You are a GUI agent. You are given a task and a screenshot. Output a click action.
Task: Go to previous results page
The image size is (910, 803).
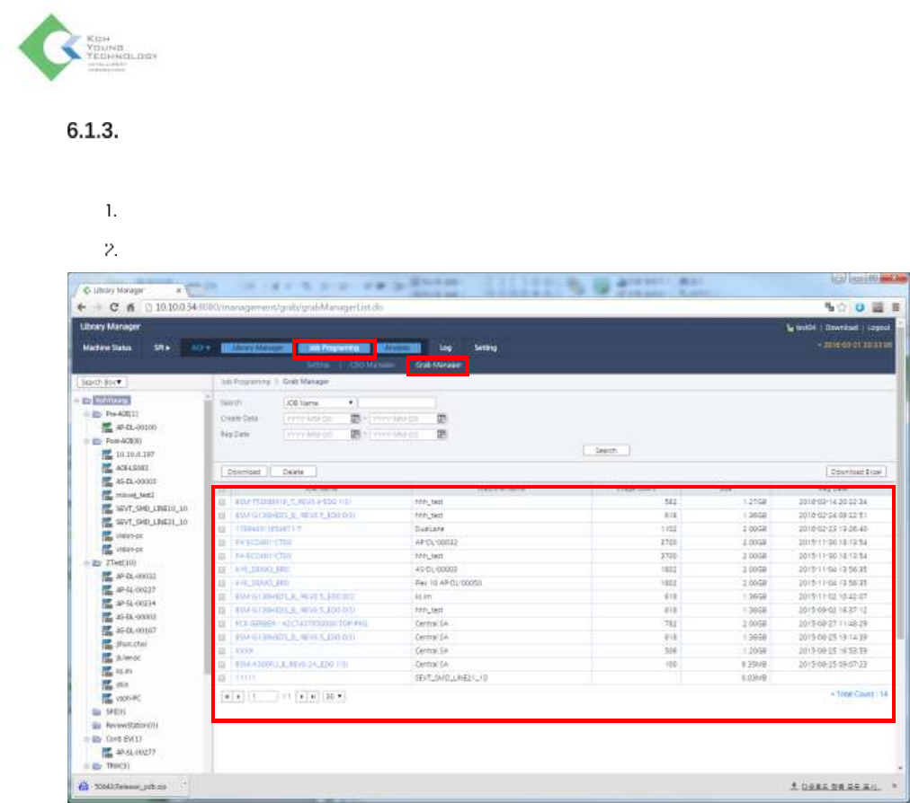coord(238,696)
